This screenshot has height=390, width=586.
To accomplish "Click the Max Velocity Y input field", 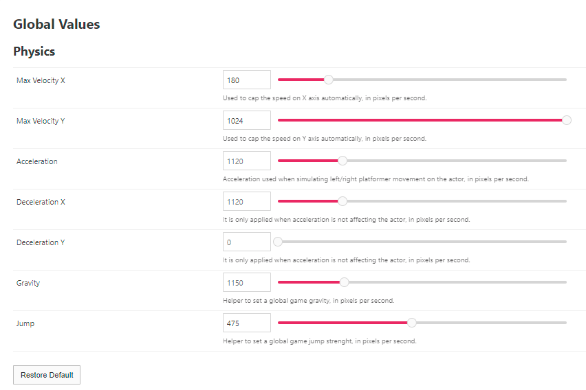I will pyautogui.click(x=247, y=120).
